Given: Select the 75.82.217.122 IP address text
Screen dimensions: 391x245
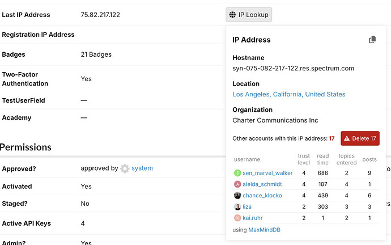Looking at the screenshot, I should coord(100,15).
